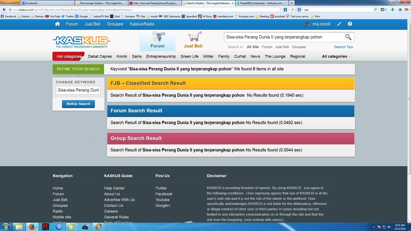Open new tab with plus button

pyautogui.click(x=292, y=3)
